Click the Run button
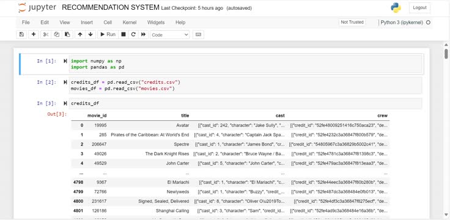 (x=108, y=34)
